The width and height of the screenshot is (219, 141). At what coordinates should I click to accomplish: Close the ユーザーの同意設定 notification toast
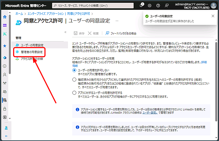click(213, 16)
